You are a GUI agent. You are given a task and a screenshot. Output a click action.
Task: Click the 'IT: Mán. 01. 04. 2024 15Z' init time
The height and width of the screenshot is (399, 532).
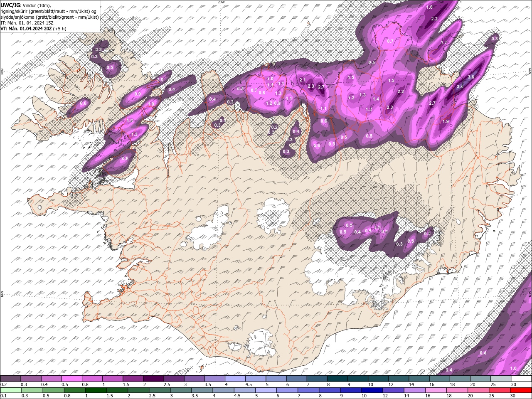(27, 23)
